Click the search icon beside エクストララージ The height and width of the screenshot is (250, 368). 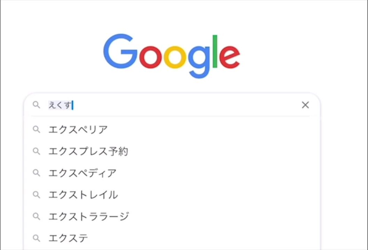(36, 216)
